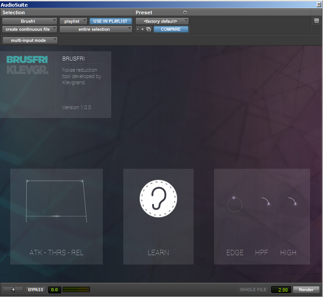Toggle the COMPARE button
The width and height of the screenshot is (323, 297).
point(171,29)
